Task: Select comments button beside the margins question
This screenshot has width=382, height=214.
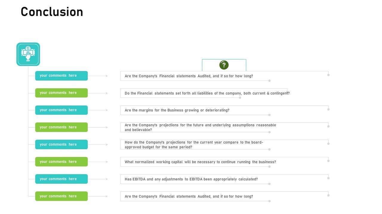Action: coord(61,110)
